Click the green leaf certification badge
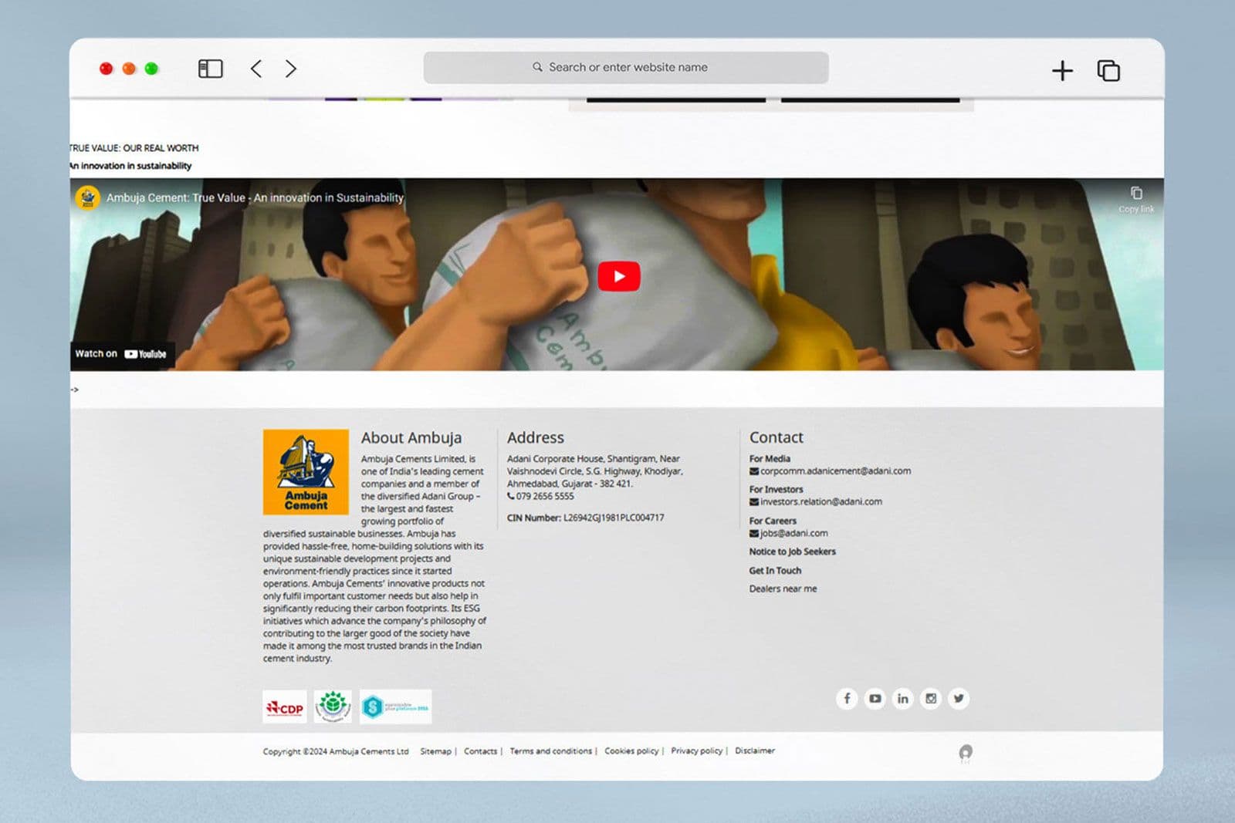This screenshot has height=823, width=1235. tap(333, 707)
